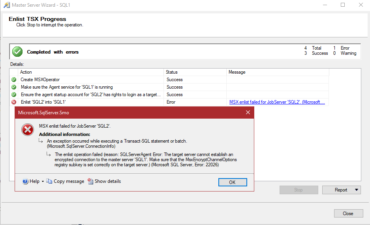Click success icon beside Agent service 'SQL1' row
The height and width of the screenshot is (225, 370).
click(14, 87)
